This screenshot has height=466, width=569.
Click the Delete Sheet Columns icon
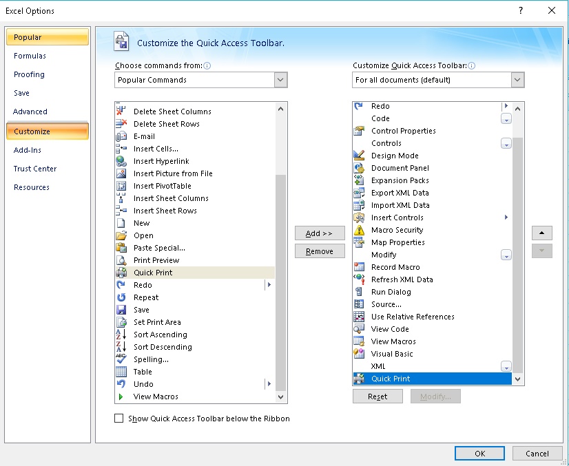tap(121, 111)
